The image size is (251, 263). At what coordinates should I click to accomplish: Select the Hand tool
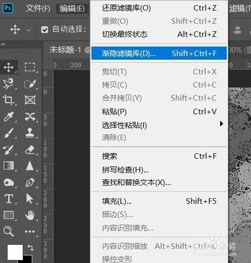pos(30,215)
